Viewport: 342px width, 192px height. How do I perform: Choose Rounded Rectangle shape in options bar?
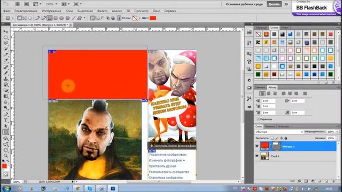(x=56, y=18)
